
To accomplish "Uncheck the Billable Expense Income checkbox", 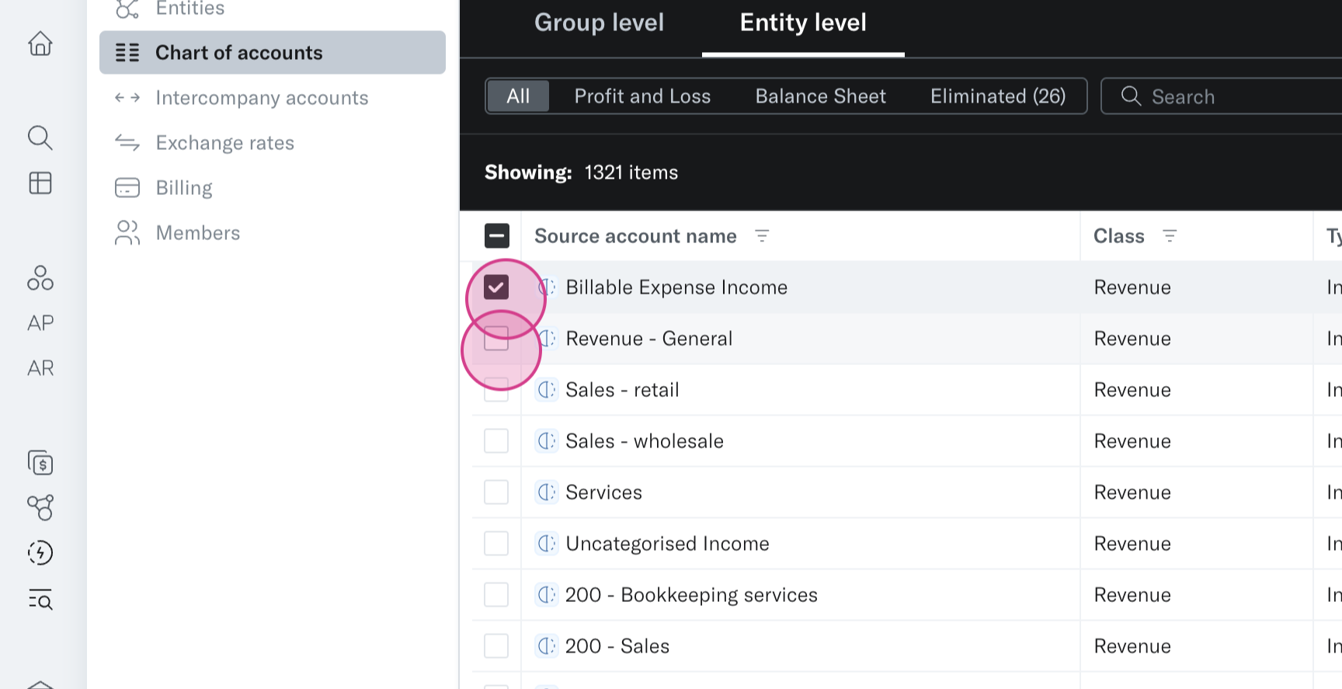I will click(x=496, y=287).
